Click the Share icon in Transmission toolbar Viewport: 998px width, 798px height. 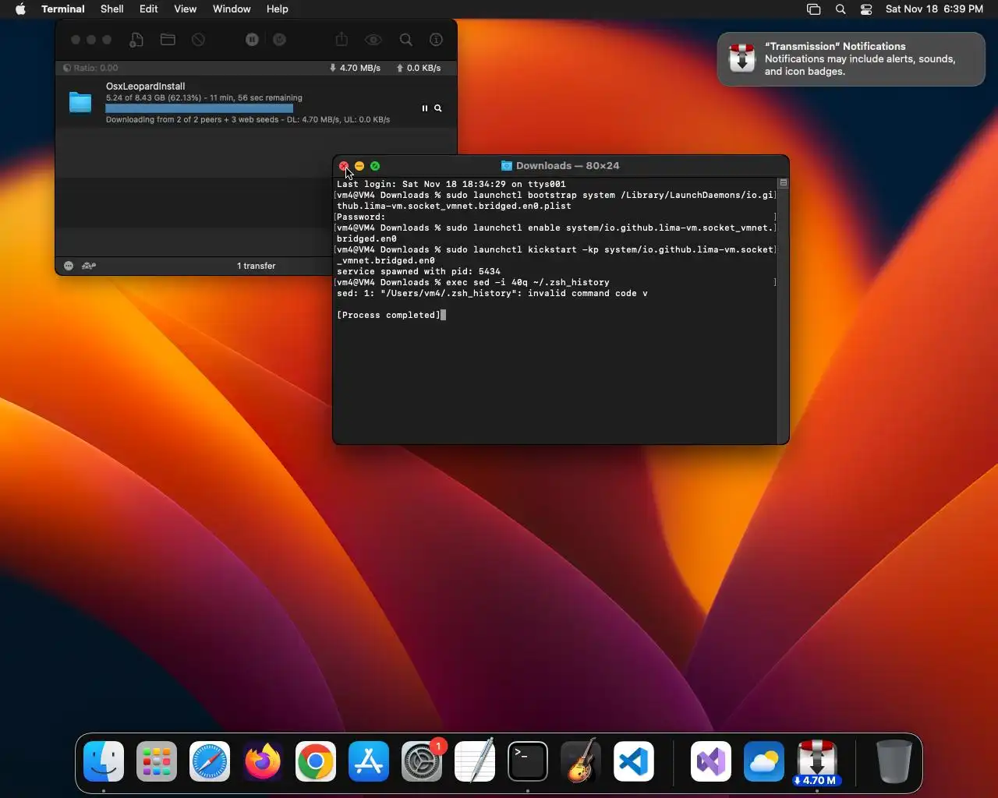(342, 40)
